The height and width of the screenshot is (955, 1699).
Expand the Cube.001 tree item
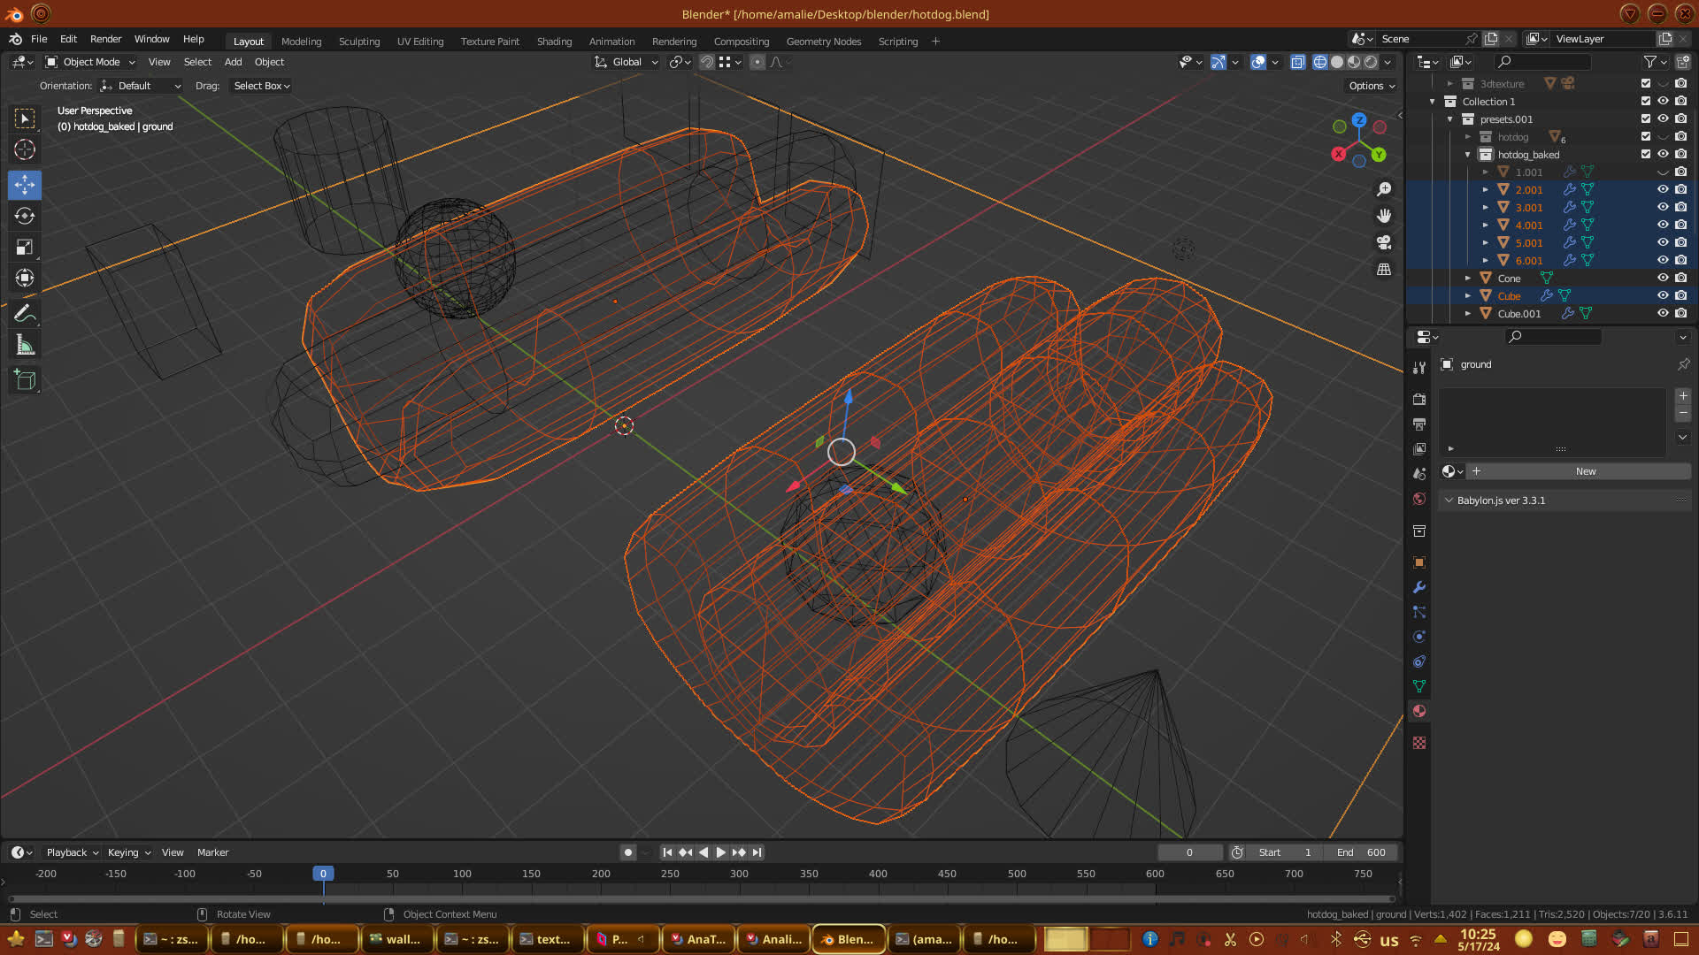pos(1468,313)
